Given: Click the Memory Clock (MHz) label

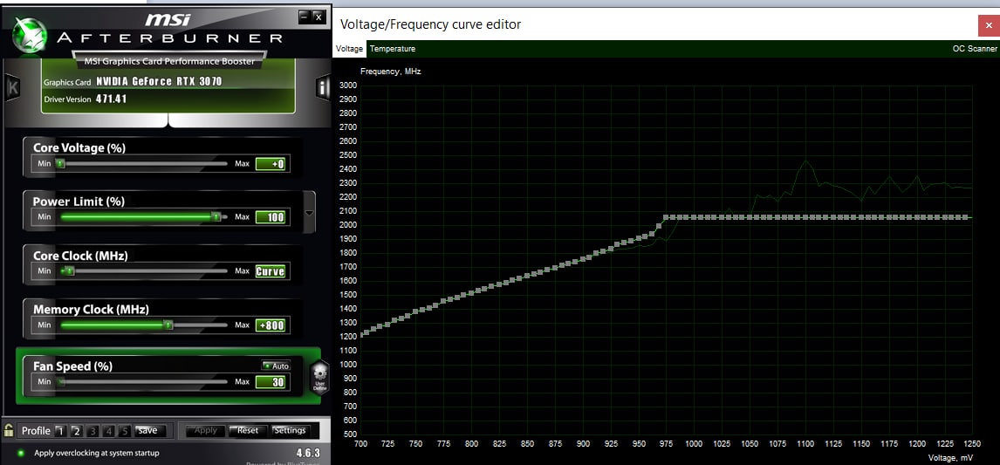Looking at the screenshot, I should pos(92,310).
